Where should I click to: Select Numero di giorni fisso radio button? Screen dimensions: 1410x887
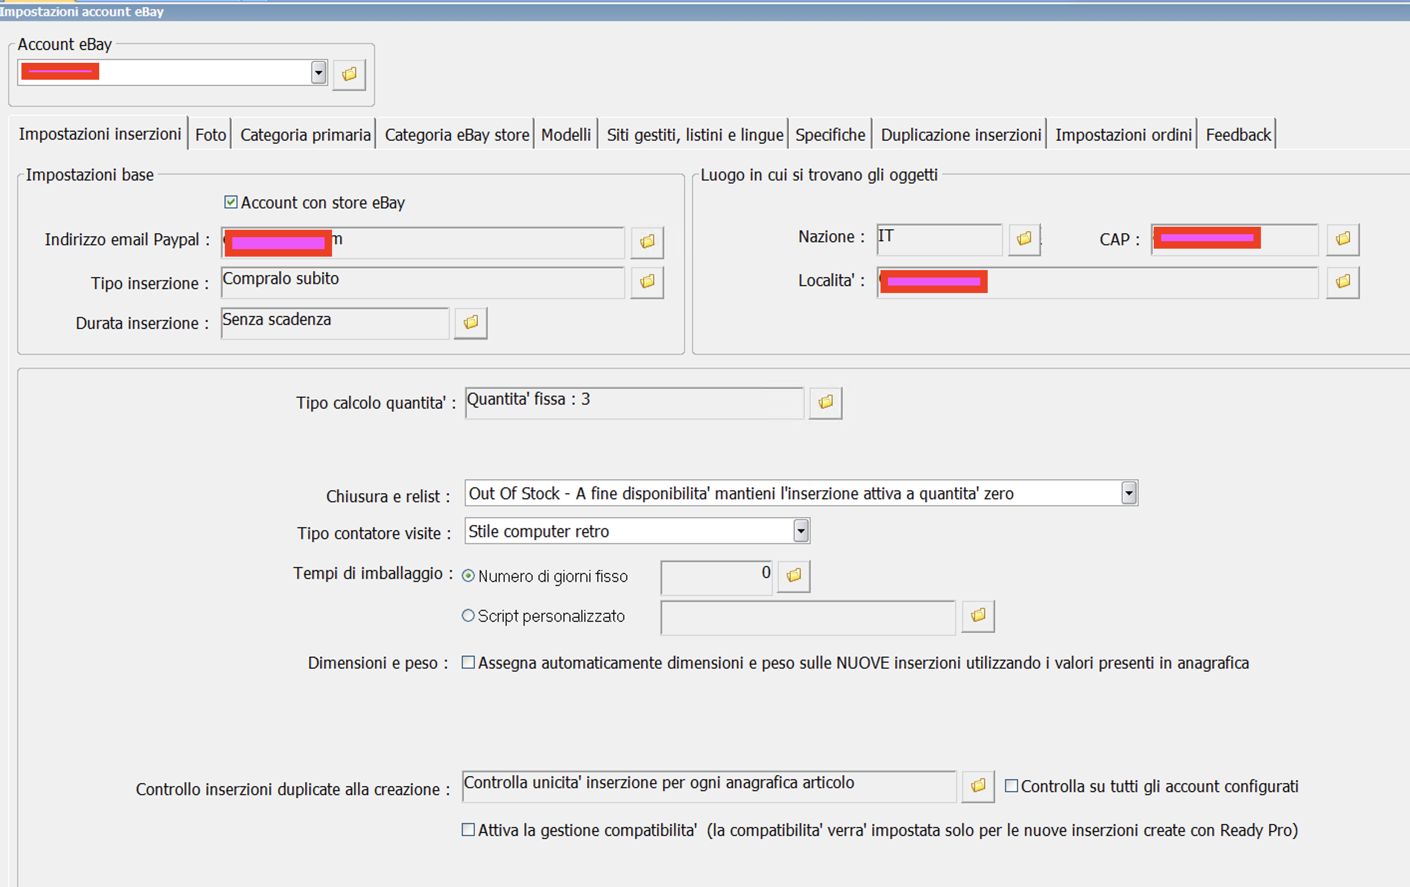(x=468, y=577)
